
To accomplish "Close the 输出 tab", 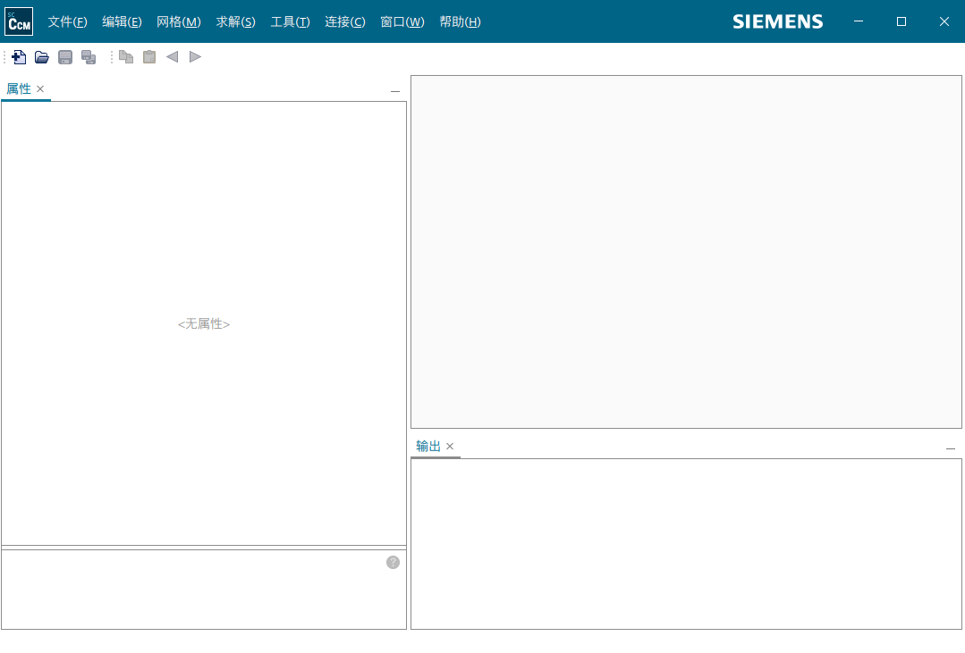I will [x=450, y=446].
